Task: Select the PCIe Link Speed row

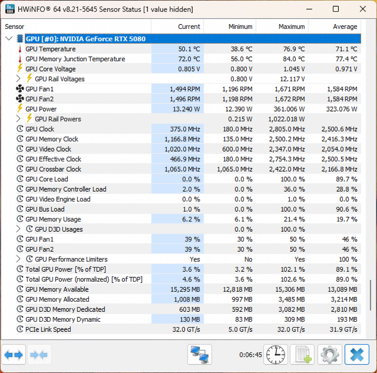Action: tap(188, 329)
